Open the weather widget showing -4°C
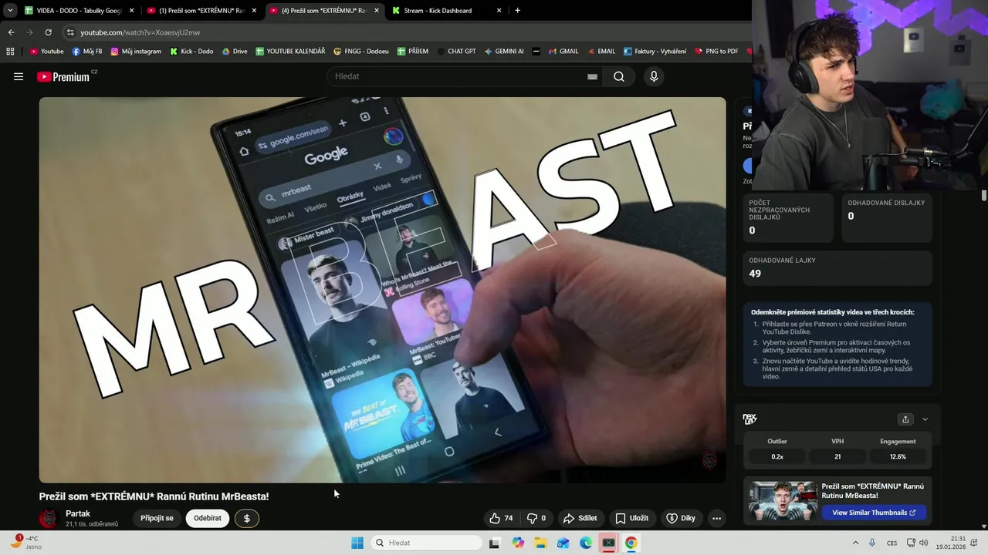The height and width of the screenshot is (555, 988). pyautogui.click(x=25, y=542)
